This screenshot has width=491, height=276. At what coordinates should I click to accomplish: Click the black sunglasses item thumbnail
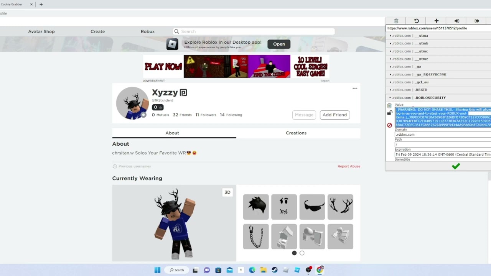click(312, 207)
